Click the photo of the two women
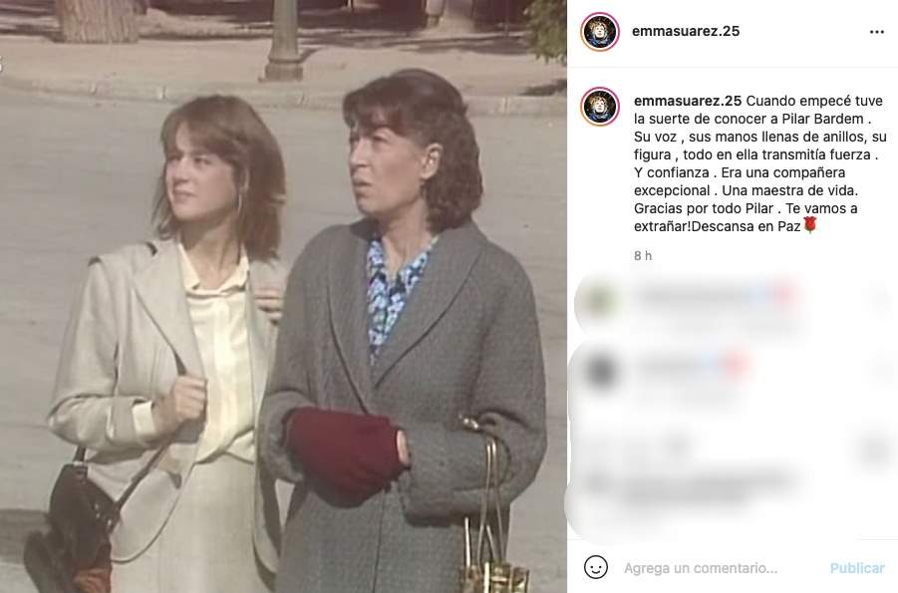Screen dimensions: 898x593 [283, 296]
